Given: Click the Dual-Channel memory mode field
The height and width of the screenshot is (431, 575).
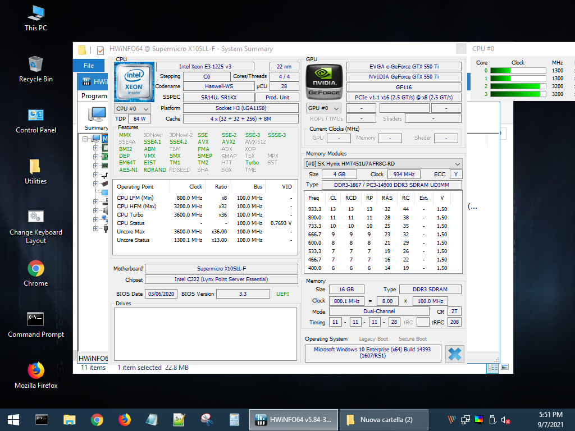Looking at the screenshot, I should tap(379, 311).
